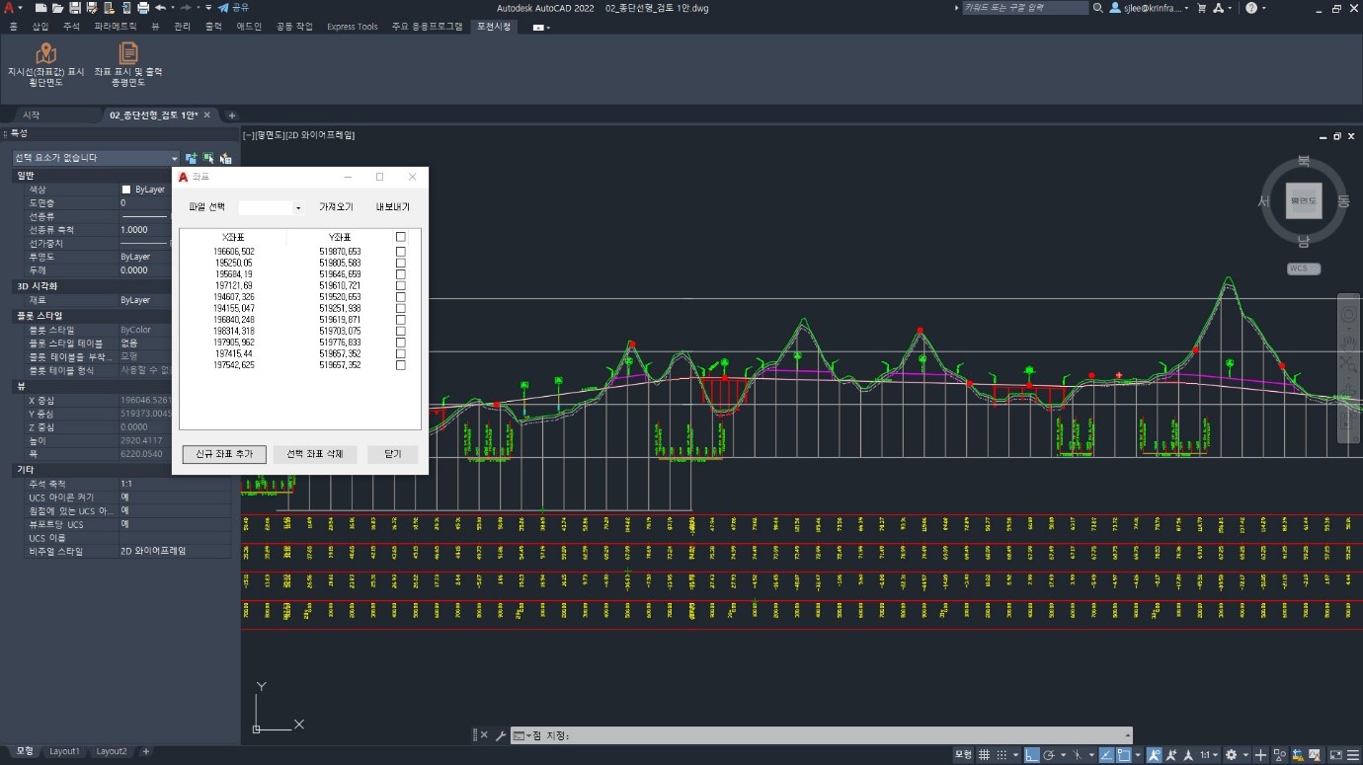Click the help question mark icon
Viewport: 1363px width, 765px height.
click(1250, 8)
